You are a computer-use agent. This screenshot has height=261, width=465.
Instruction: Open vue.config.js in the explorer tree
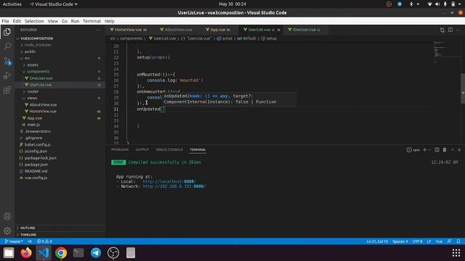pos(36,178)
